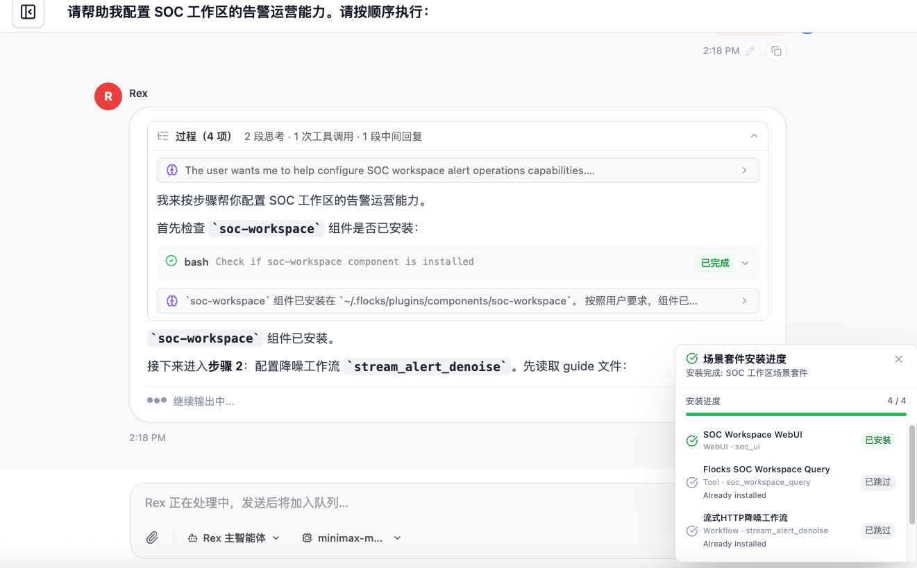The width and height of the screenshot is (917, 568).
Task: Click check icon of Flocks SOC Workspace Query
Action: (691, 483)
